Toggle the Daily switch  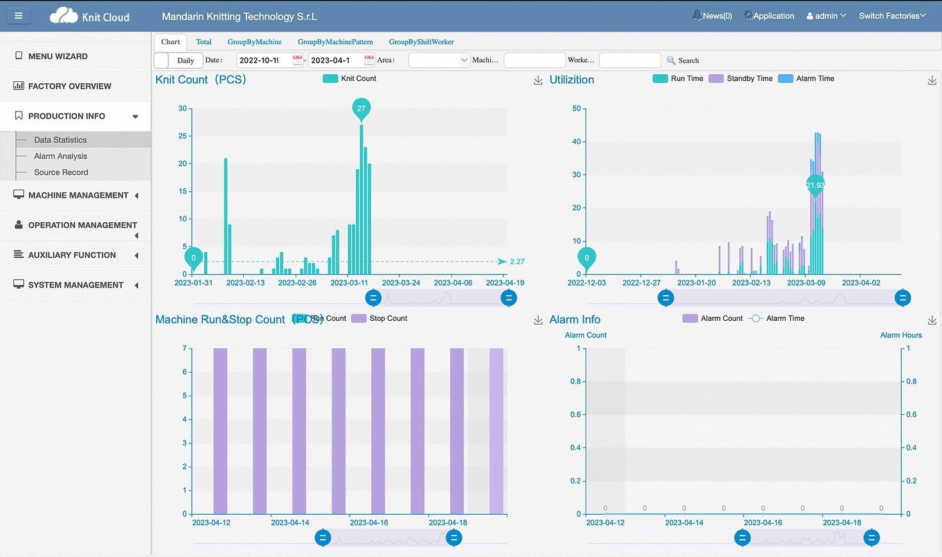point(162,60)
